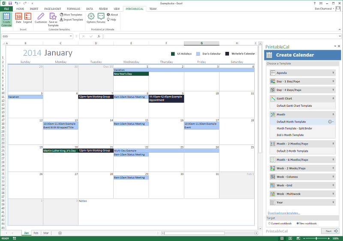Collapse the Month template group
This screenshot has height=241, width=343.
(x=334, y=114)
